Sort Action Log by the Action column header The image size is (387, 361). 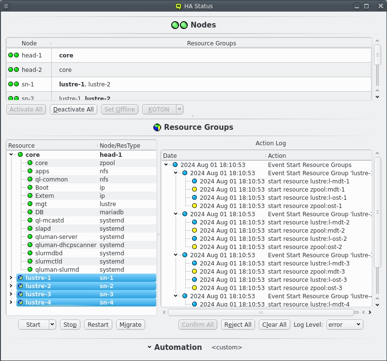click(x=319, y=155)
